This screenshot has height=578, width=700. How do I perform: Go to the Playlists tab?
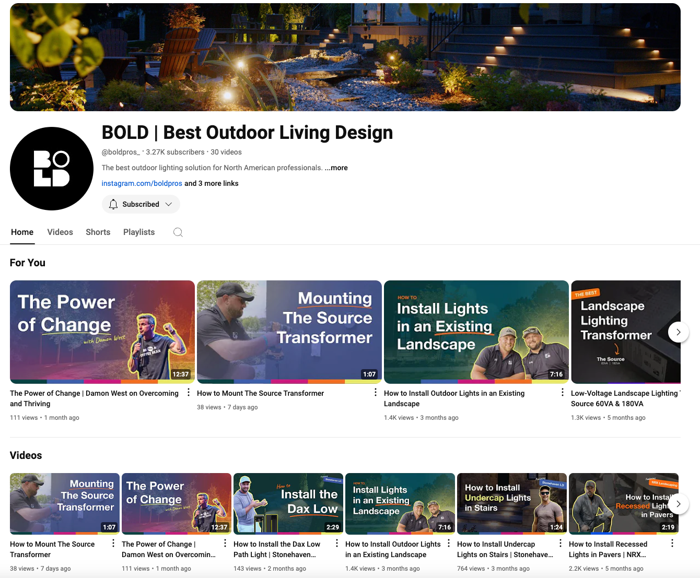[x=139, y=232]
